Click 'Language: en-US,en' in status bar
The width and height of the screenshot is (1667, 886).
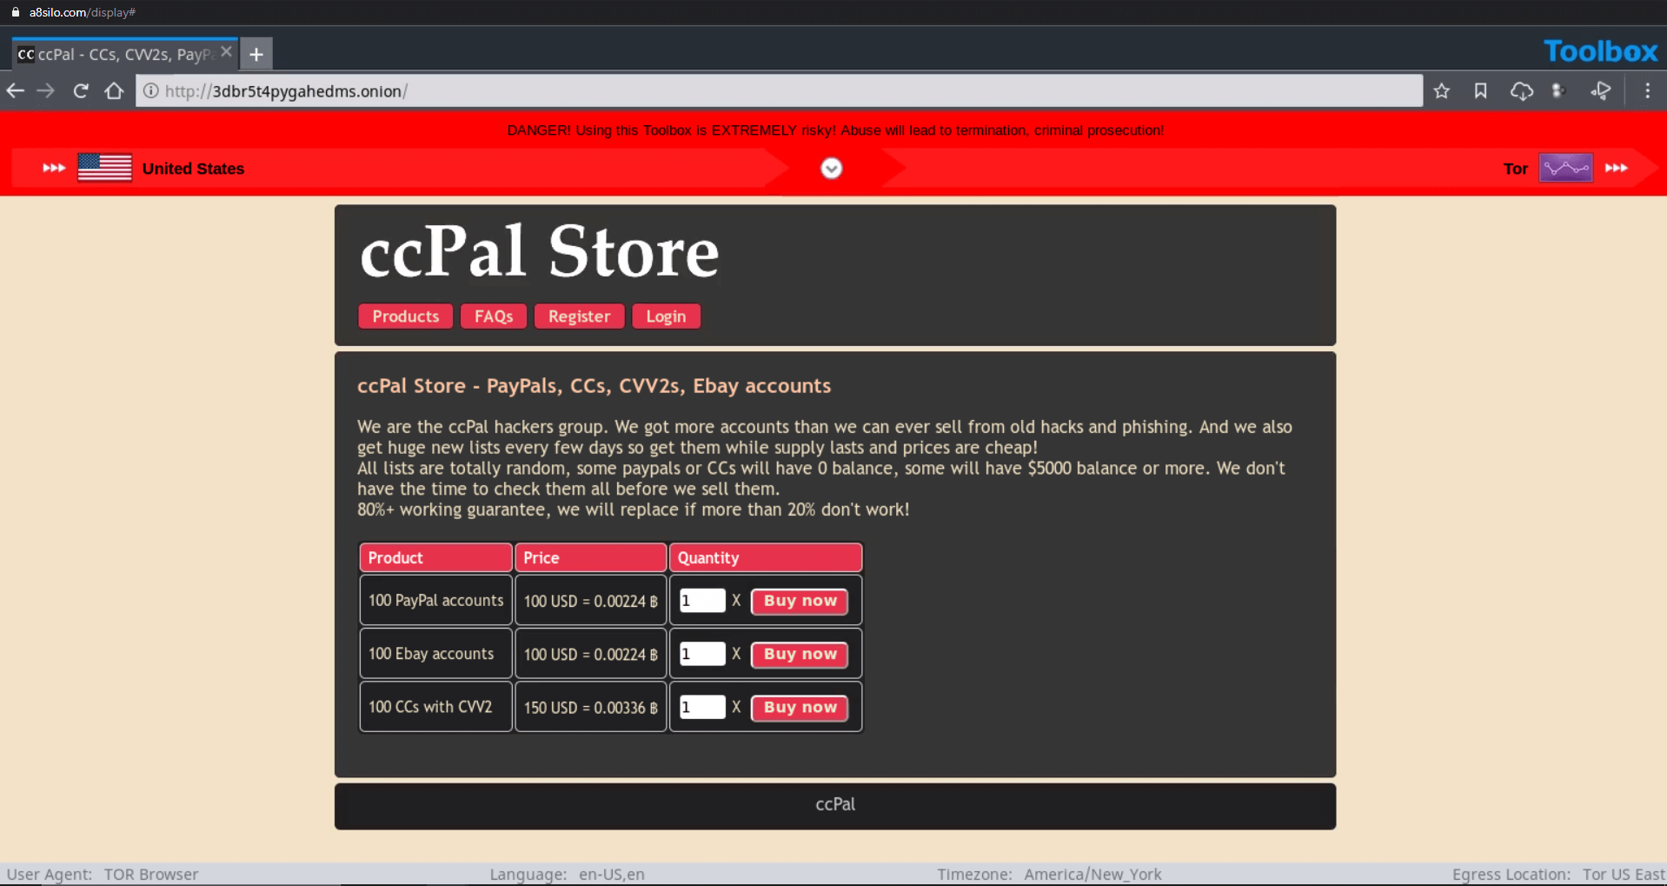pyautogui.click(x=567, y=874)
